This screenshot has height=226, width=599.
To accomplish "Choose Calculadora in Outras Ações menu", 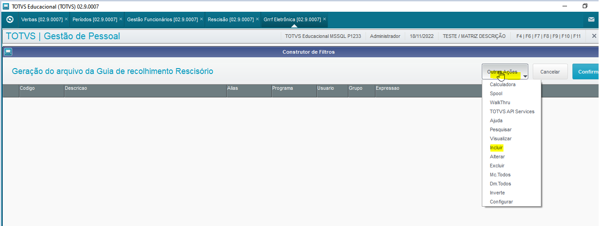I will coord(503,84).
